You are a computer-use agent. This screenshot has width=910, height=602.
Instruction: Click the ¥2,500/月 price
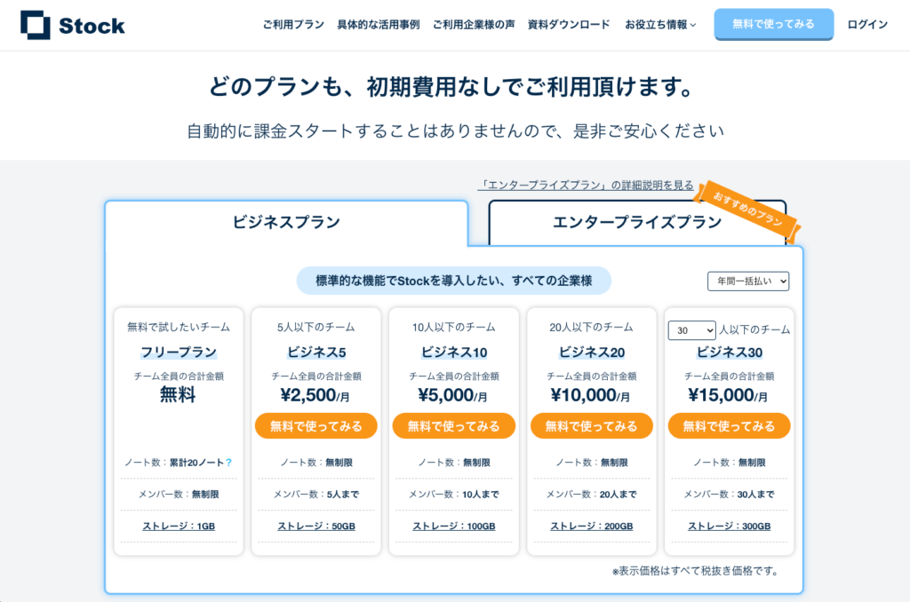(315, 395)
